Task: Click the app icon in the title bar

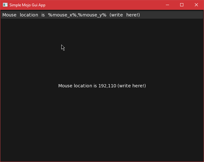Action: tap(5, 5)
